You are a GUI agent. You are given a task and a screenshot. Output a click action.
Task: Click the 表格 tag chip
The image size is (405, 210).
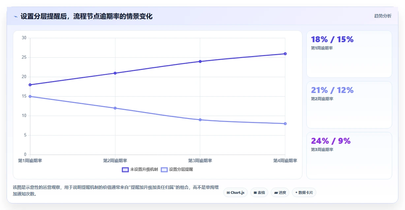259,193
